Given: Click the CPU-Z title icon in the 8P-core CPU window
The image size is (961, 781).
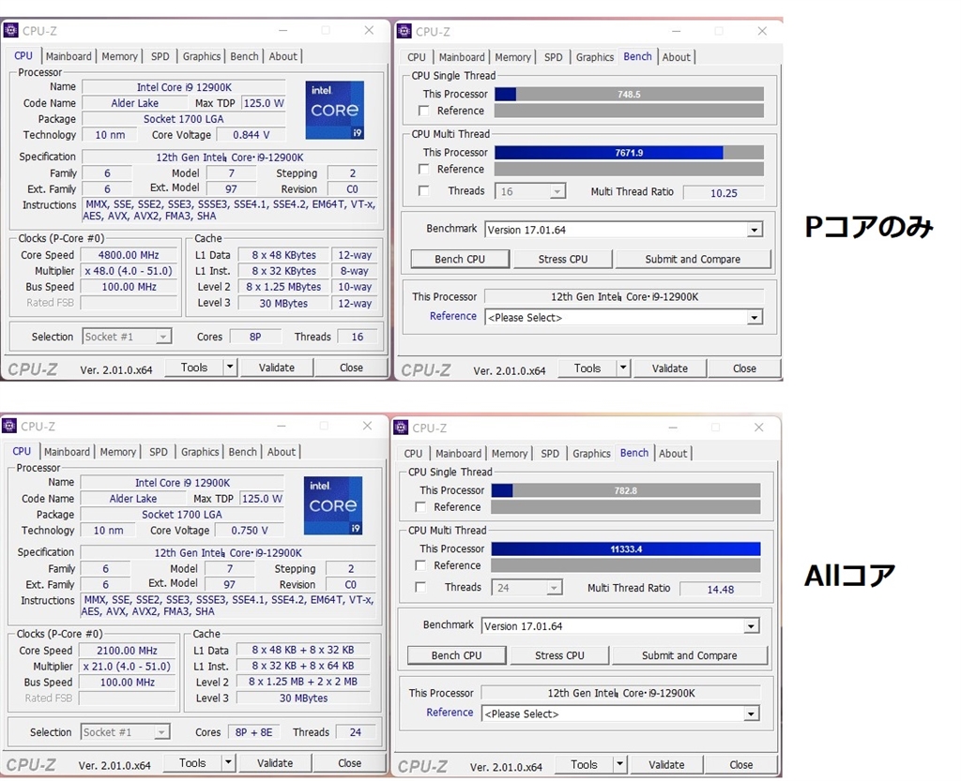Looking at the screenshot, I should [x=10, y=30].
